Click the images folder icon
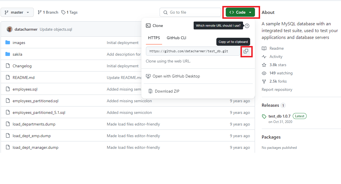This screenshot has width=341, height=184. click(x=8, y=43)
